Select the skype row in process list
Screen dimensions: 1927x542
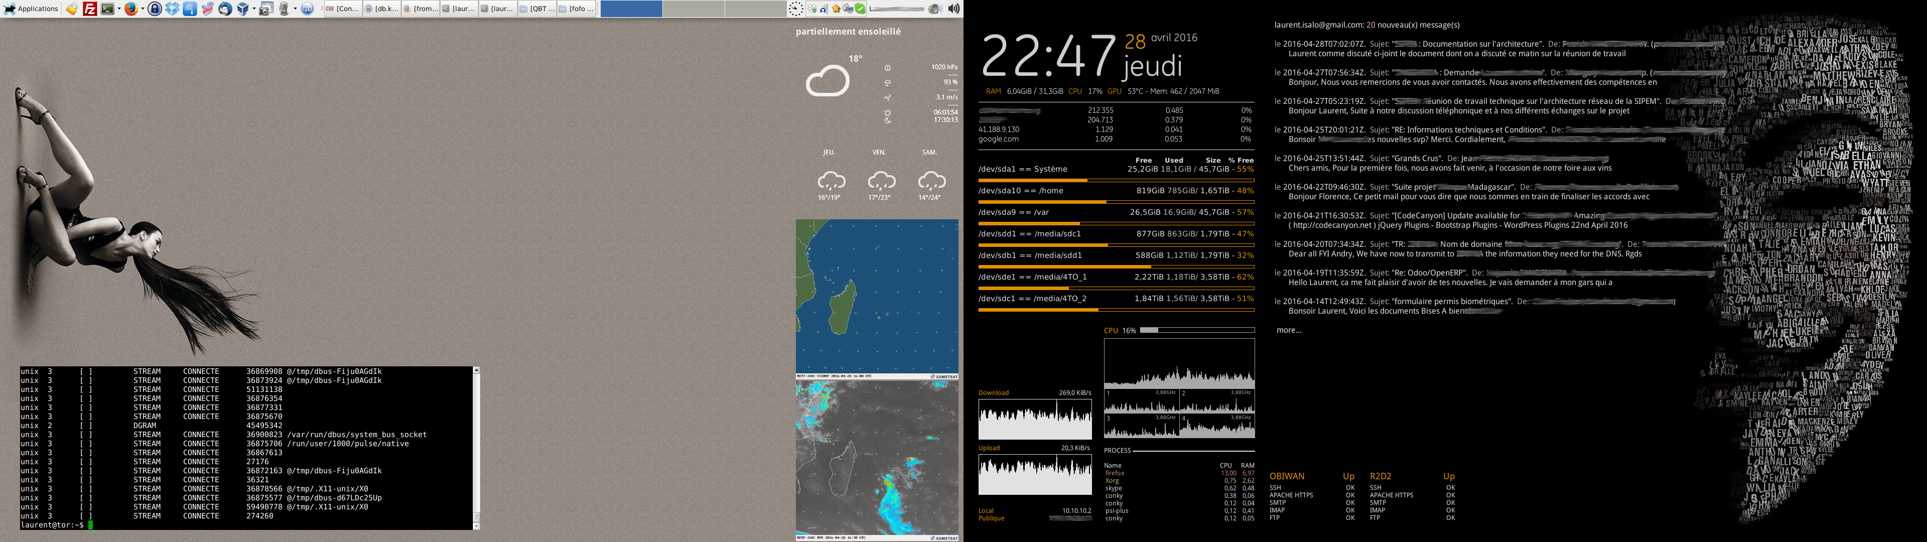1180,488
